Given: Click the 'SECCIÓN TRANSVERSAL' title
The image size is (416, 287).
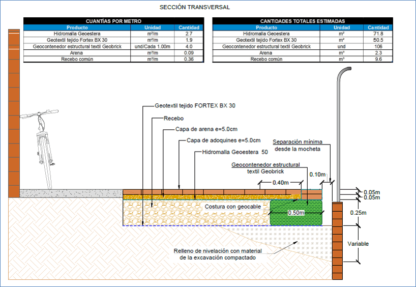Looking at the screenshot, I should click(194, 8).
